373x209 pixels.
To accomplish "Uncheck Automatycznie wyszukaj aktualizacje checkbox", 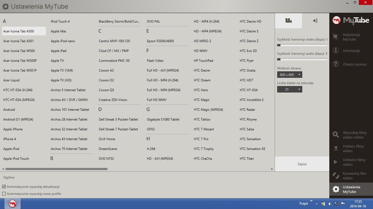I will click(4, 187).
